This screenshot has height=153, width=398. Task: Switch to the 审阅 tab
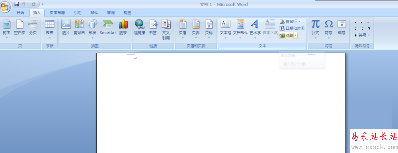[111, 13]
